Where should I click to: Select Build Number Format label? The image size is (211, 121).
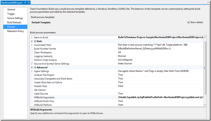coord(45,49)
